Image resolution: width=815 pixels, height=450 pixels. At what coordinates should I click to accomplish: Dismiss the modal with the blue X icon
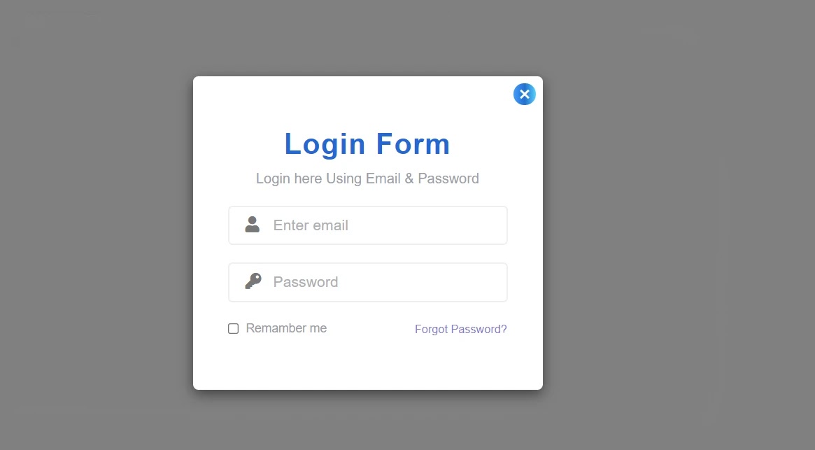525,94
